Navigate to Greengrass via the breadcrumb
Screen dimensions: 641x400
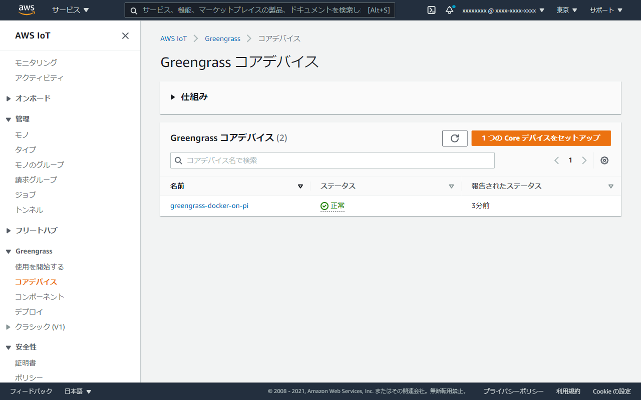coord(222,38)
